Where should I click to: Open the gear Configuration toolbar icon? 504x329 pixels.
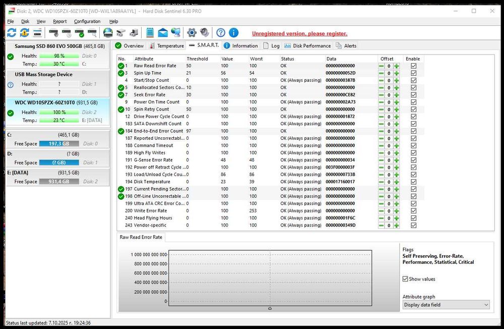point(192,33)
